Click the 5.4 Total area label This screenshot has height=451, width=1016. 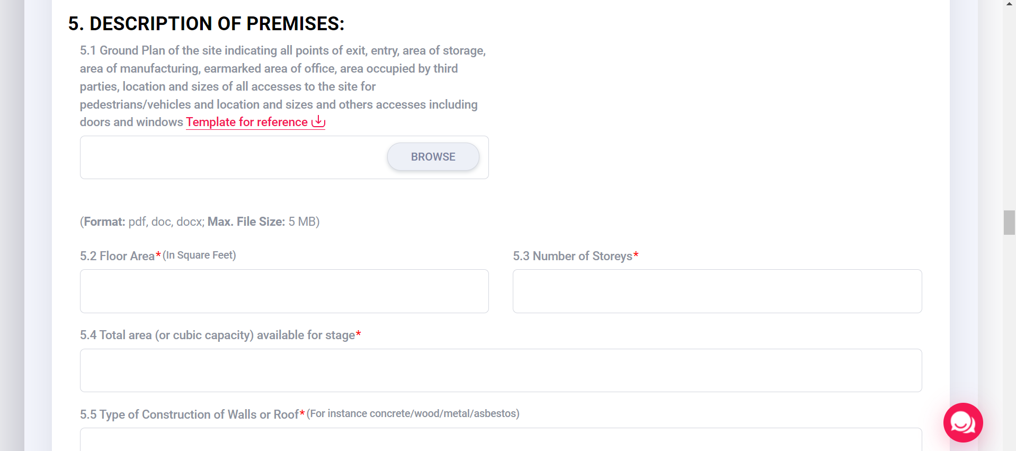217,335
